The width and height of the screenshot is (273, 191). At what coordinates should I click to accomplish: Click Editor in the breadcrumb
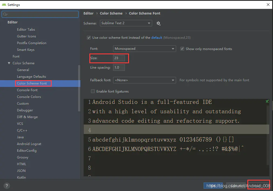point(89,13)
